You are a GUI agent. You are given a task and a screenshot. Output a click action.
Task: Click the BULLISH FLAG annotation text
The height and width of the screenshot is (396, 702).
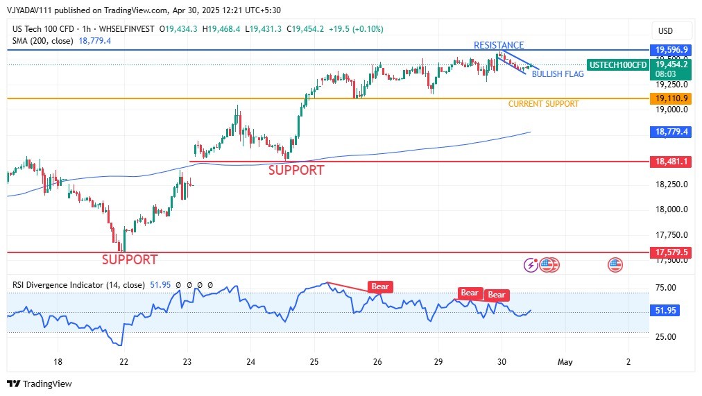[x=558, y=74]
